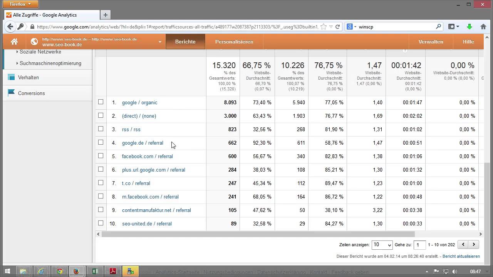
Task: Open Adobe Reader from taskbar
Action: [x=112, y=271]
